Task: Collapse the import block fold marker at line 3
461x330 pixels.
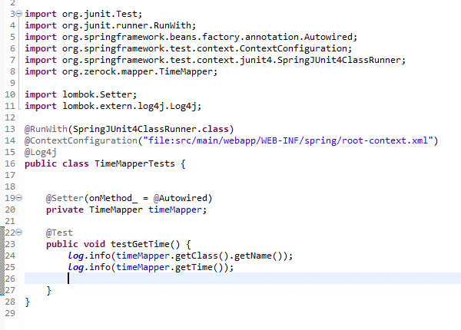Action: 18,14
